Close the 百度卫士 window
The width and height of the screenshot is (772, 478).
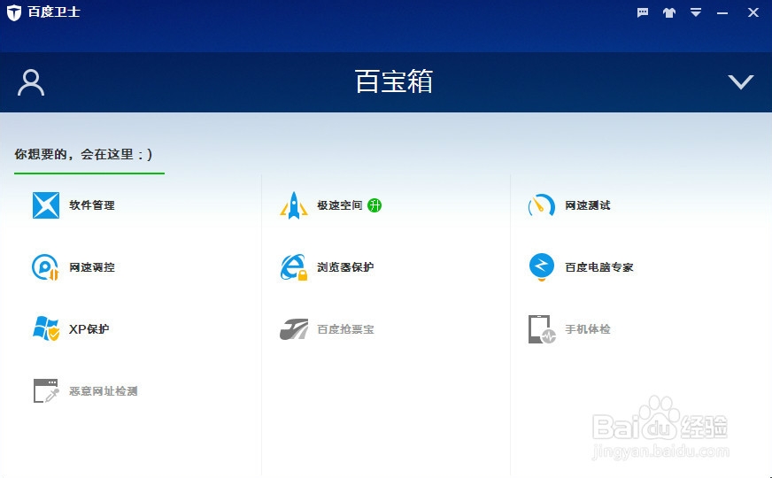point(753,12)
